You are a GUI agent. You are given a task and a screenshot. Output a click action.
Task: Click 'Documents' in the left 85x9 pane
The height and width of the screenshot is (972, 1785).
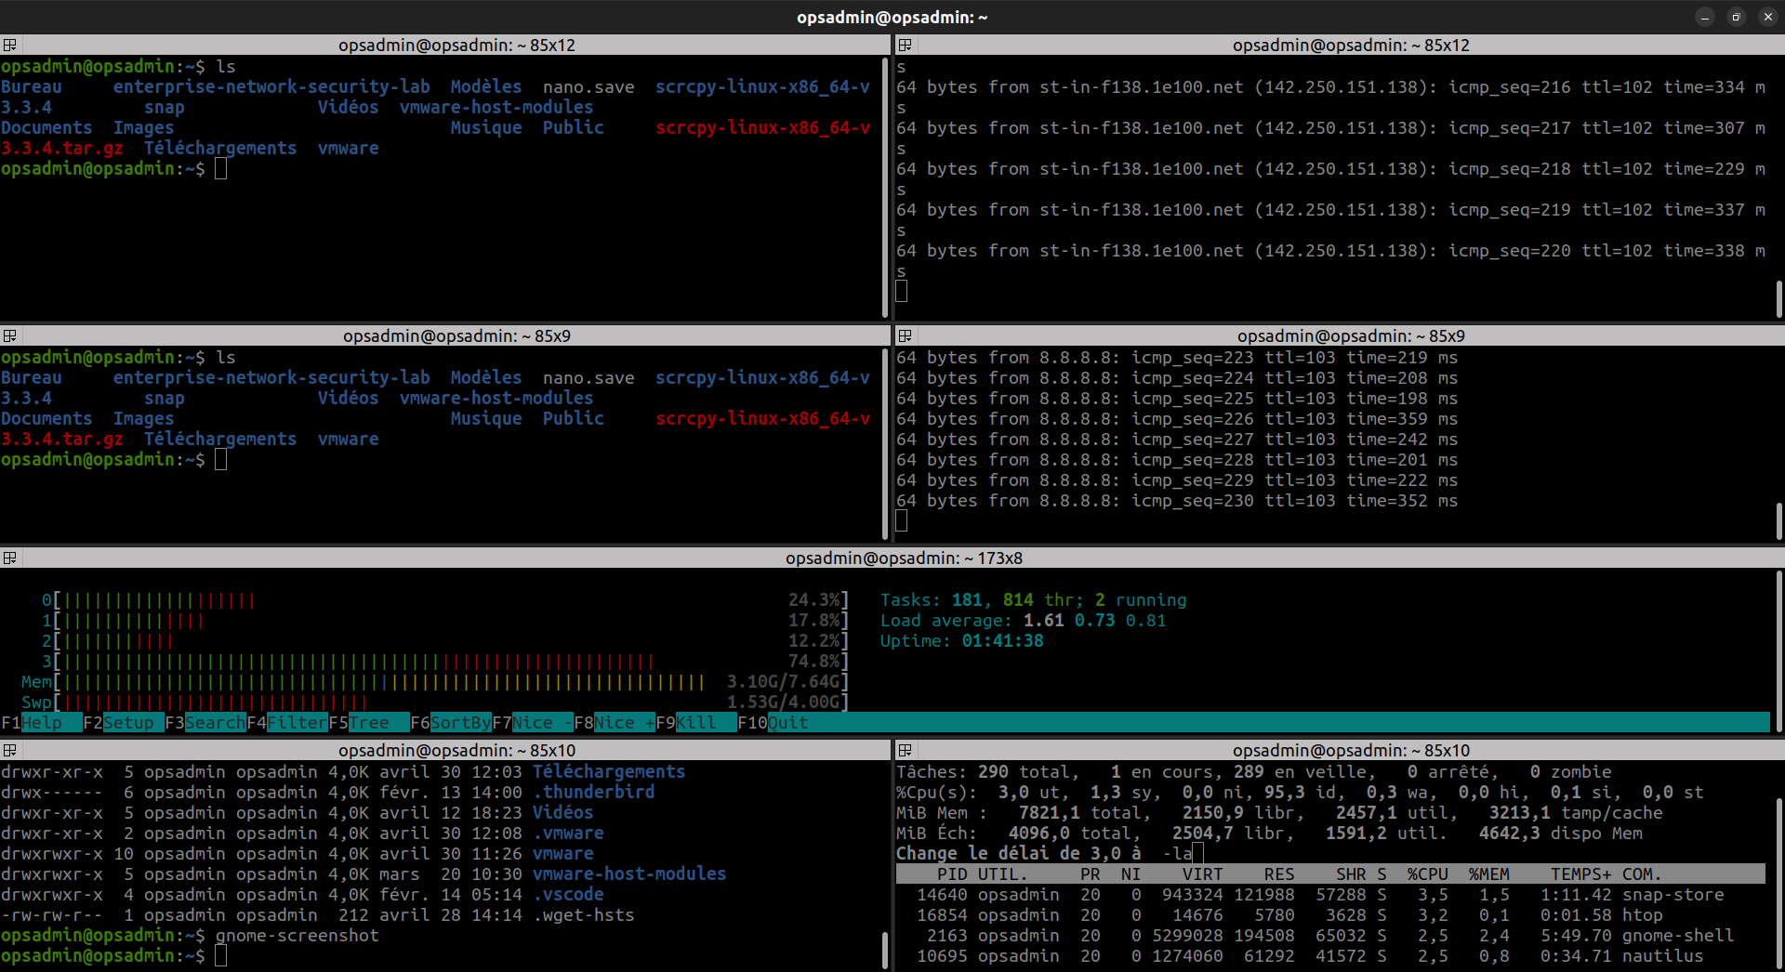point(46,418)
